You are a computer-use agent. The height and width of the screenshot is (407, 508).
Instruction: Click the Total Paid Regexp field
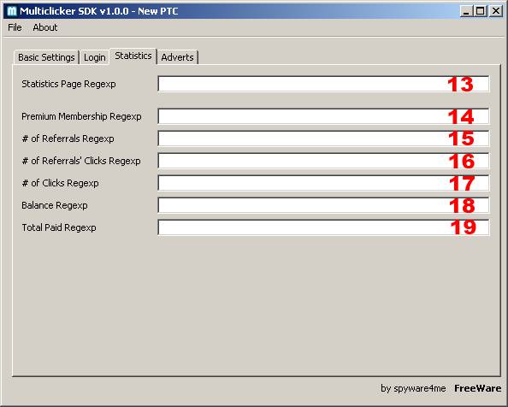coord(323,227)
